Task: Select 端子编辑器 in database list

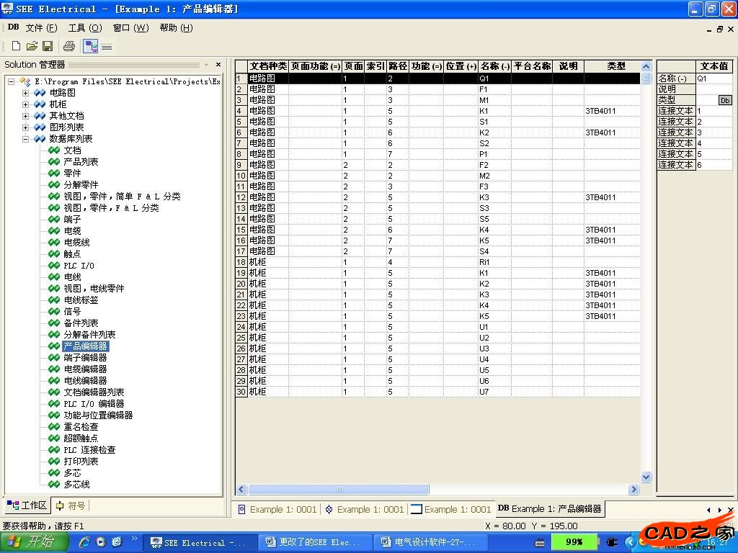Action: click(x=85, y=358)
